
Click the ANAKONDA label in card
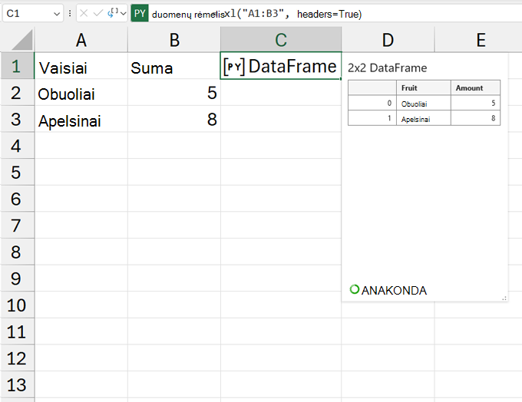click(x=394, y=291)
